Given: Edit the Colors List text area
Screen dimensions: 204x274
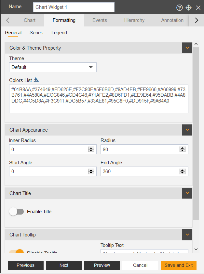Looking at the screenshot, I should pos(99,99).
